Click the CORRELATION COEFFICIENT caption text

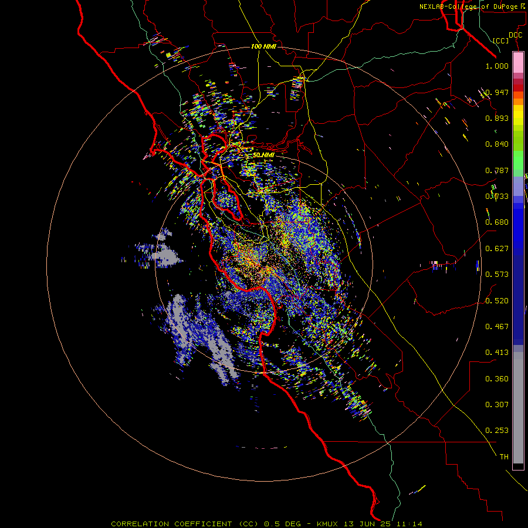click(x=171, y=524)
